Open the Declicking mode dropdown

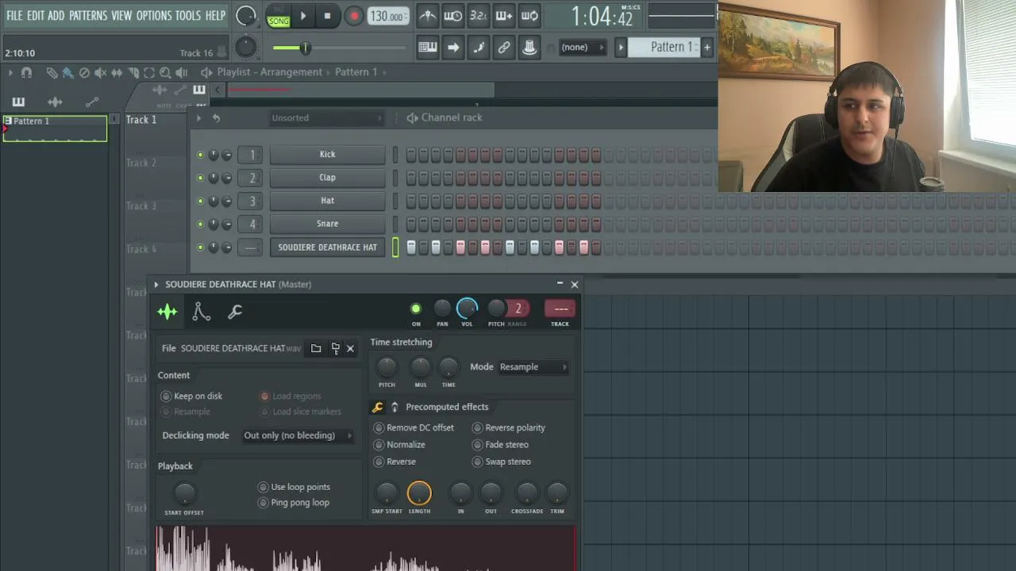(298, 435)
